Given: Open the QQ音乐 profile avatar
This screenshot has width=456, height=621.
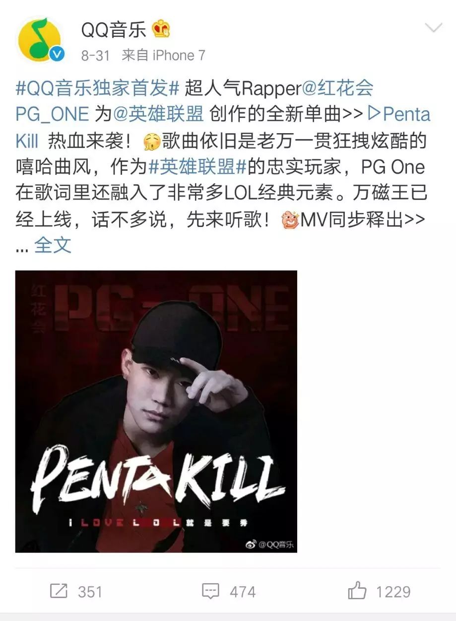Looking at the screenshot, I should (x=39, y=40).
